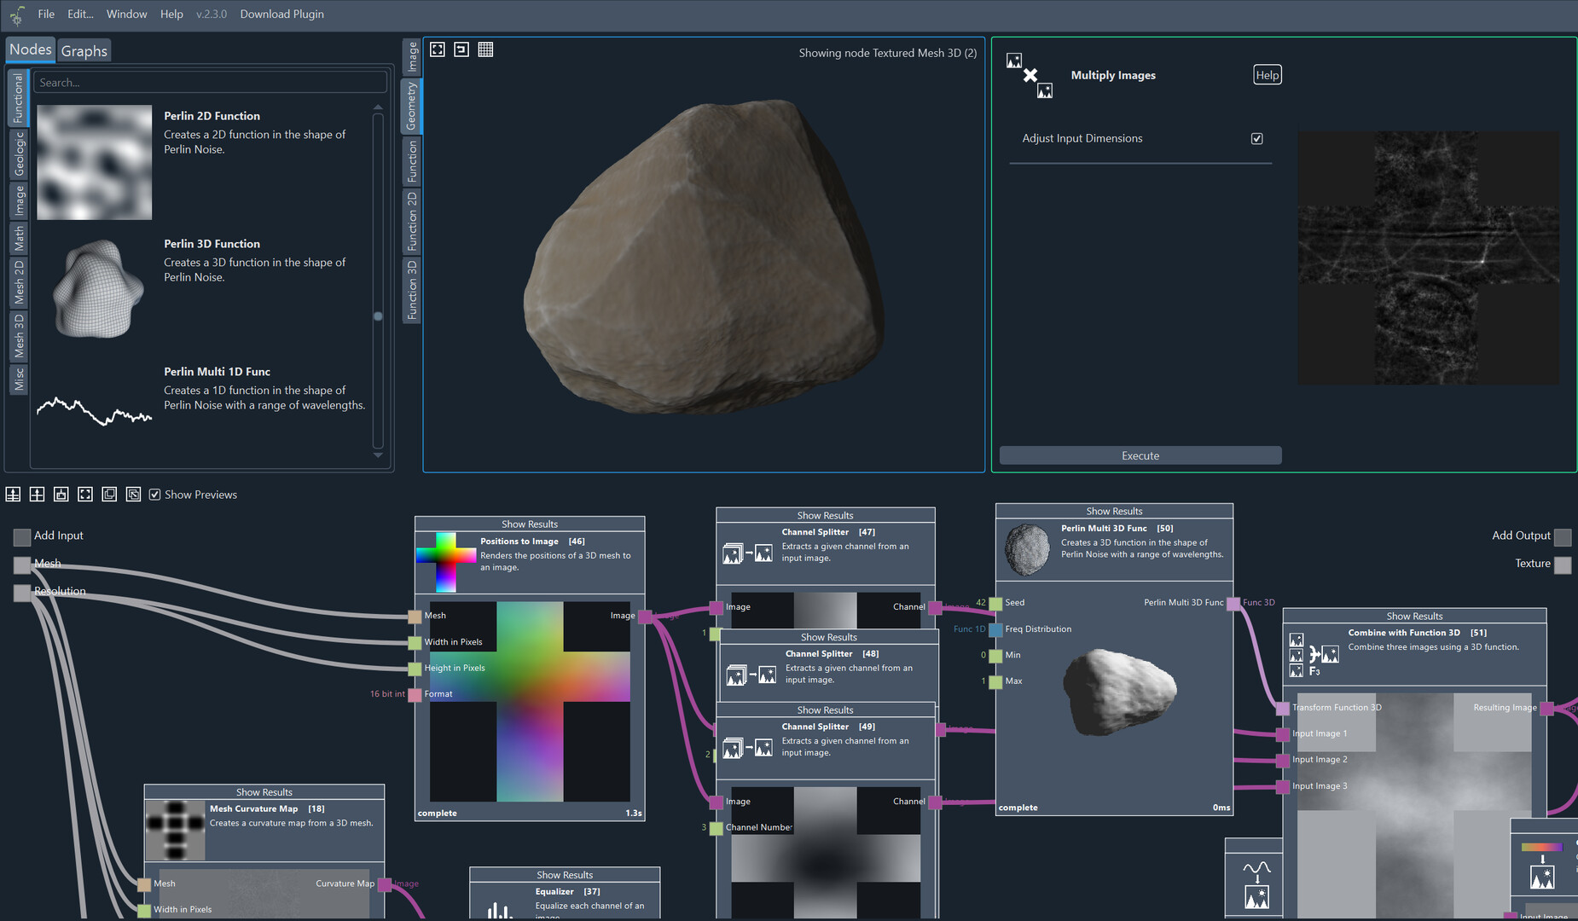The image size is (1578, 921).
Task: Click the Help button for Multiply Images
Action: (x=1267, y=75)
